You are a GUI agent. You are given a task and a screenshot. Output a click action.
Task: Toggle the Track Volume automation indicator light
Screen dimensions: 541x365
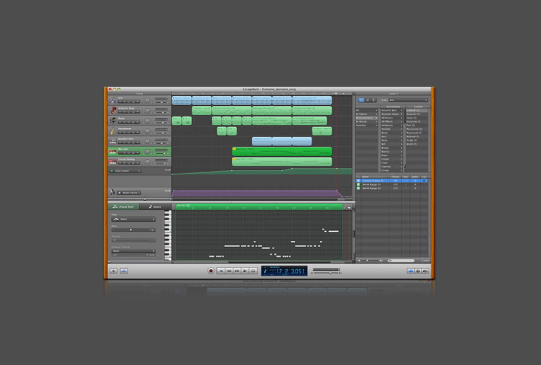[111, 171]
